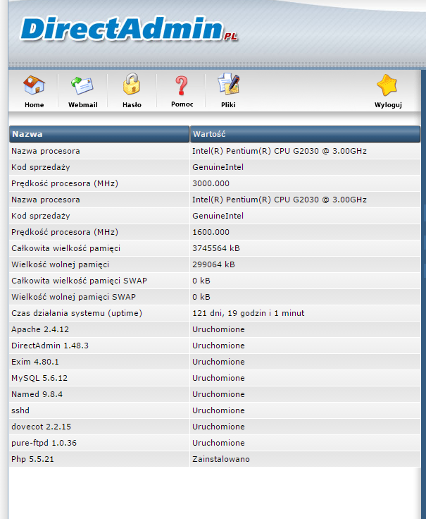Click the Wartość column header
The width and height of the screenshot is (426, 519).
305,134
